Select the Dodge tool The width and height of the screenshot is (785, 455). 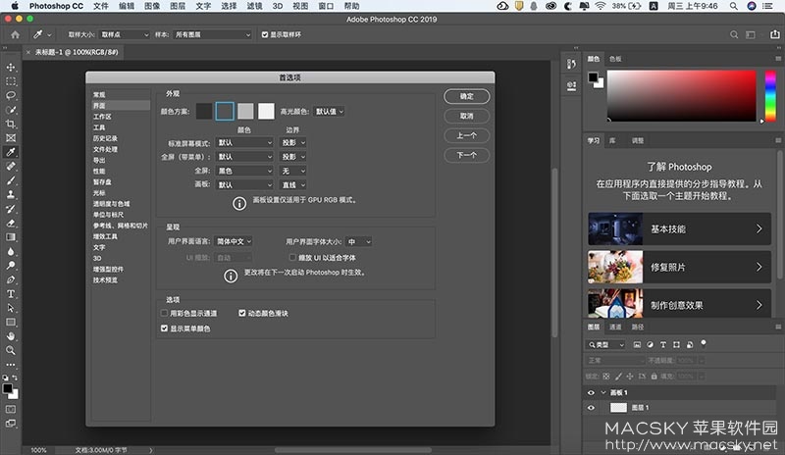(x=11, y=266)
